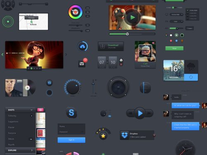Select the orange color dot
Image resolution: width=207 pixels, height=155 pixels.
(182, 41)
